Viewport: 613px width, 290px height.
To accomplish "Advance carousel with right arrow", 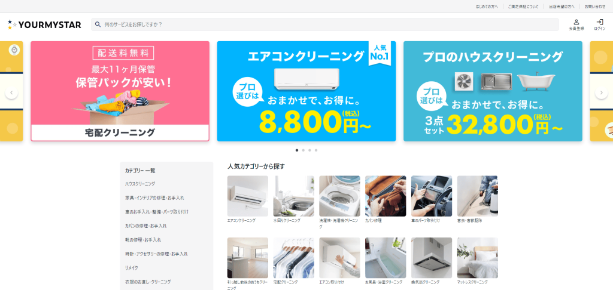I will 601,92.
